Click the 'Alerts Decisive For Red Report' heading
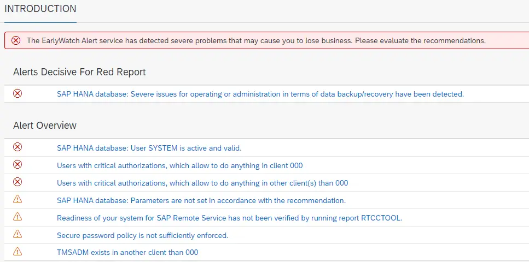The height and width of the screenshot is (262, 529). coord(80,72)
